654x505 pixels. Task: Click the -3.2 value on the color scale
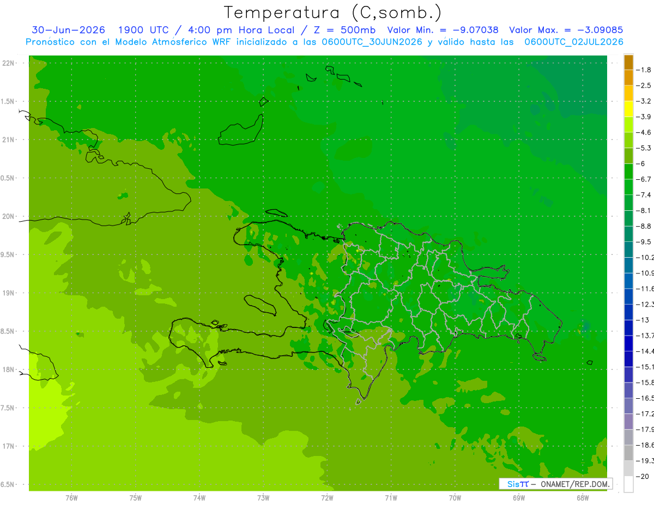[x=645, y=101]
